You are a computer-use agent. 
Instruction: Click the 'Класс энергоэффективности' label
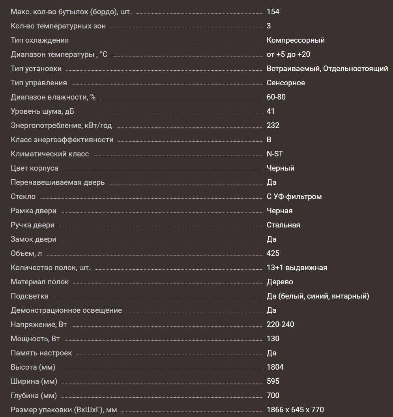tap(62, 140)
